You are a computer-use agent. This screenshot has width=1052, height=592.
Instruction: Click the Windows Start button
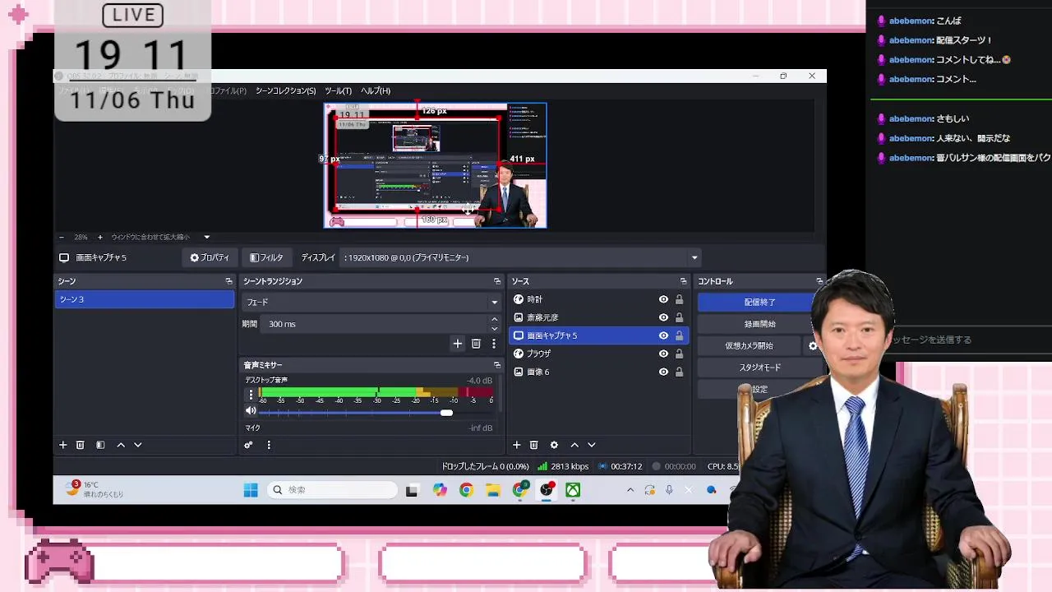251,490
